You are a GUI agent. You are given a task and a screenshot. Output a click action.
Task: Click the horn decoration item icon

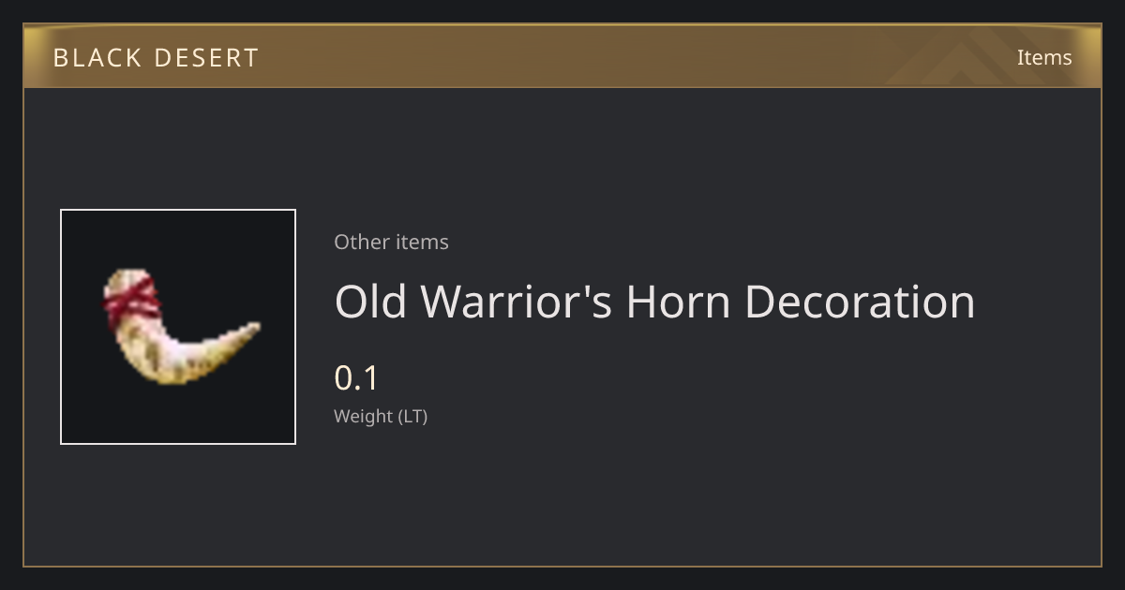click(x=178, y=327)
